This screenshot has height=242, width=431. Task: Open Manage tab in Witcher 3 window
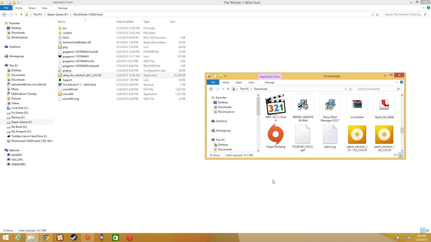[63, 8]
